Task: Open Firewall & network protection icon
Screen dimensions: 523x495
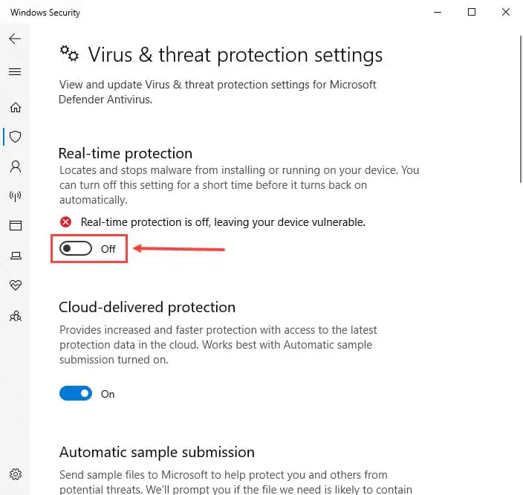Action: (15, 196)
